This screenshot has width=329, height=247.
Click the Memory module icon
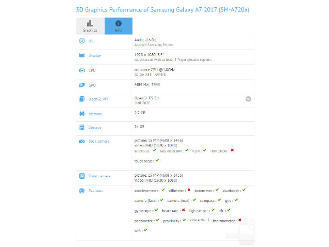tap(82, 114)
